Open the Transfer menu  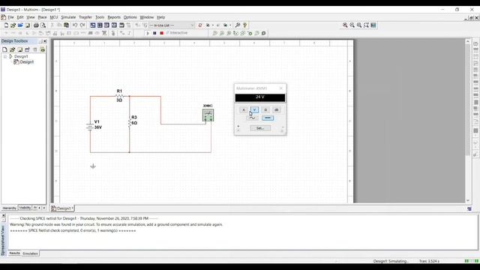pyautogui.click(x=85, y=17)
